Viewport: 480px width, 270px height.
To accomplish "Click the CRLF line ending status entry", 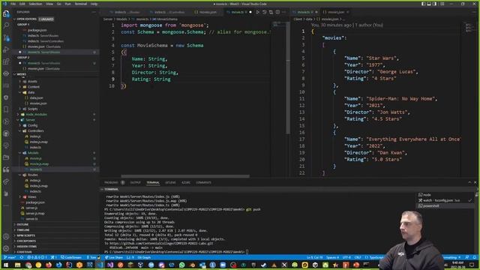I will (x=358, y=257).
